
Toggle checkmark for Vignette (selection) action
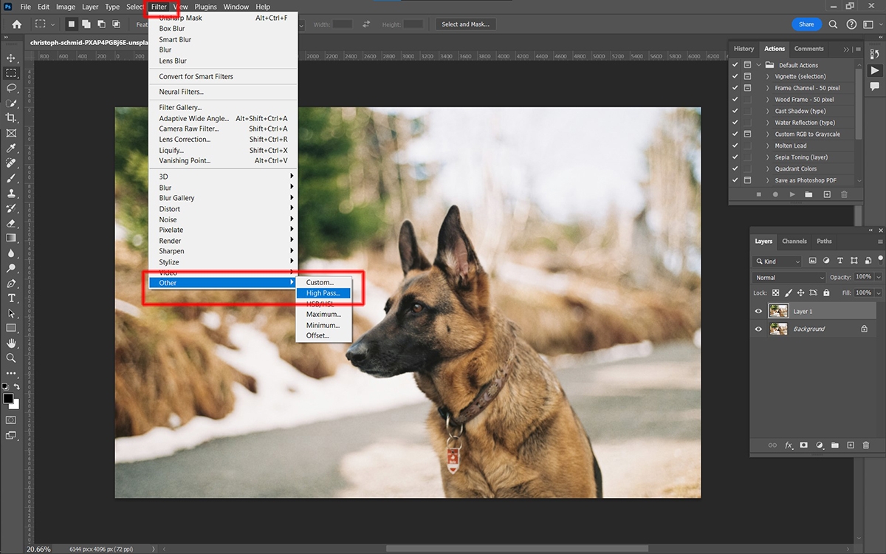pos(735,77)
